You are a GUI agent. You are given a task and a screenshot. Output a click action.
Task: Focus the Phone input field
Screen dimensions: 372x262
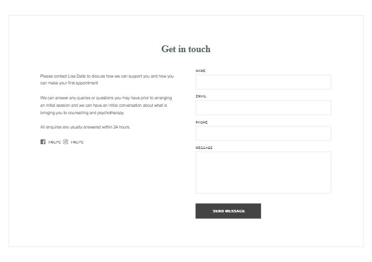(x=263, y=133)
